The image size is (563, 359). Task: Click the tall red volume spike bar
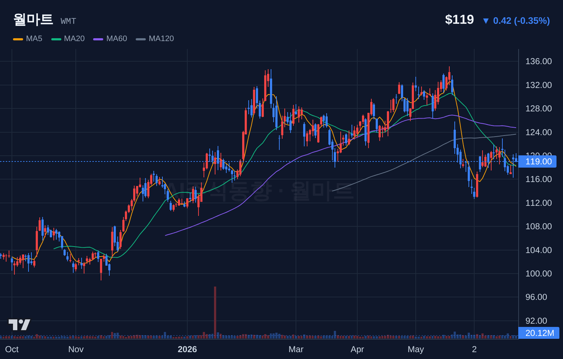click(x=215, y=313)
